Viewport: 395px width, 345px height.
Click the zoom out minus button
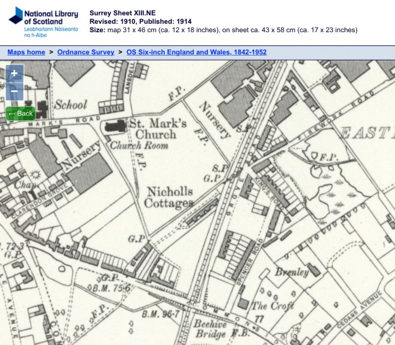15,92
